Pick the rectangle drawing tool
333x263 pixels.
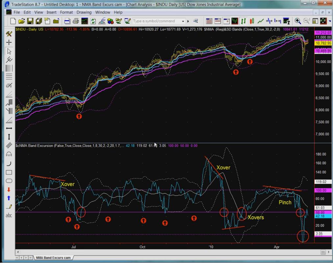tap(9, 172)
